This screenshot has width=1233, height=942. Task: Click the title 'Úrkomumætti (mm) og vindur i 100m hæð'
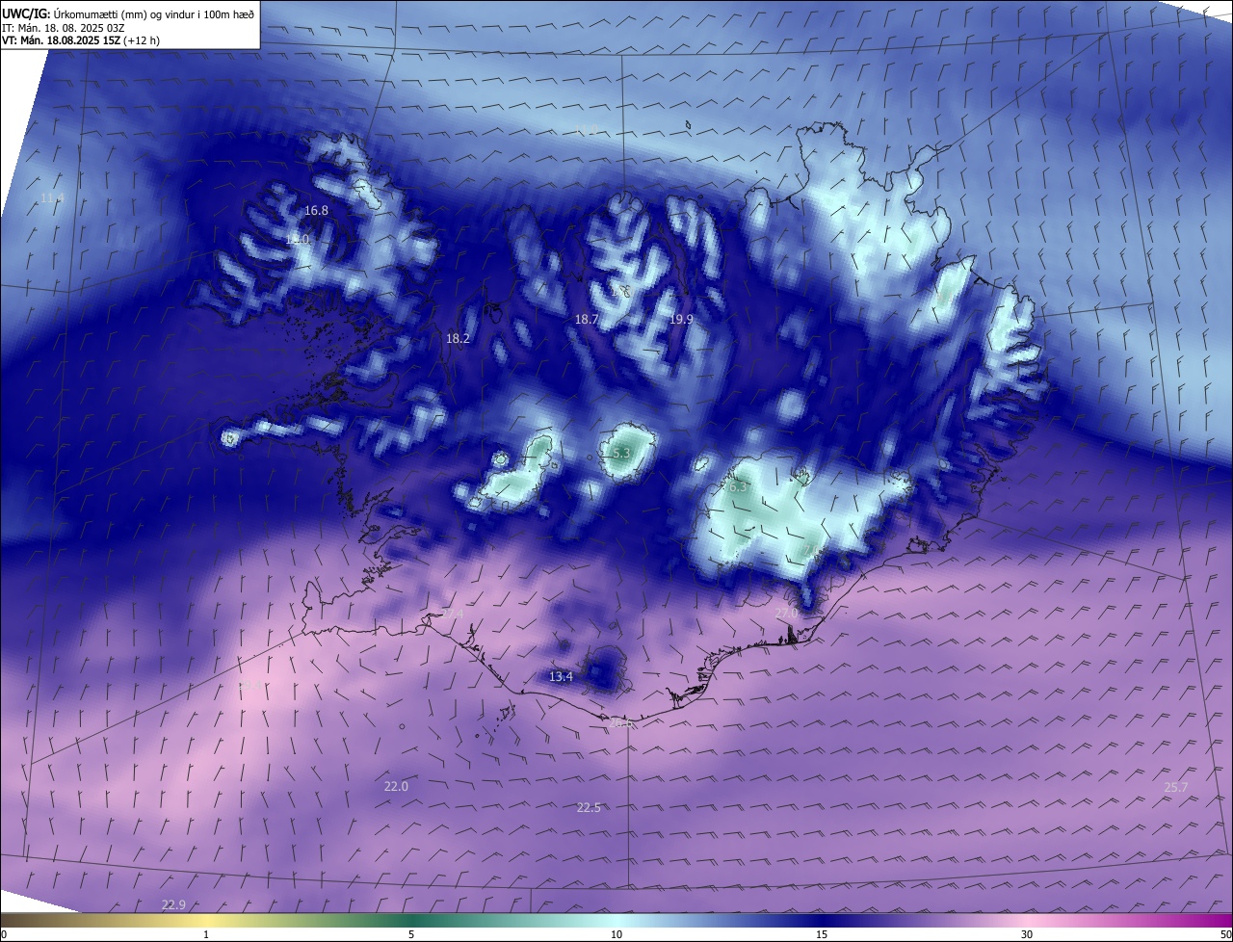pos(153,13)
